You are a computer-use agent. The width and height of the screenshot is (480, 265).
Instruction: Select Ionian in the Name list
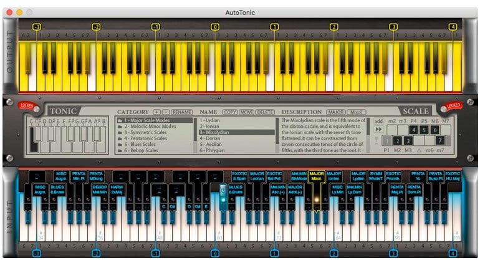(237, 126)
